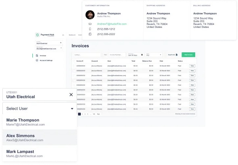Open the Dashboard top navigation item

(x=72, y=35)
